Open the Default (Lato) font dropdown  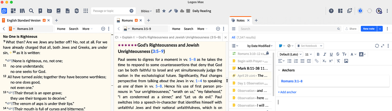click(290, 54)
